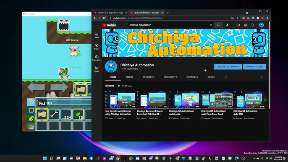This screenshot has height=162, width=288.
Task: Open Recreated Macro Recorder video title
Action: 150,112
